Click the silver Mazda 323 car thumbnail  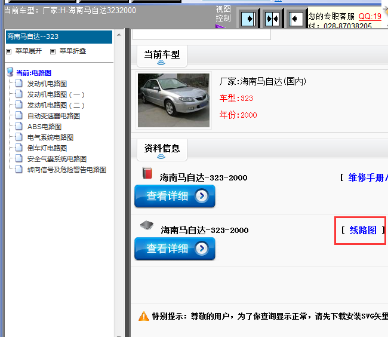tap(174, 100)
